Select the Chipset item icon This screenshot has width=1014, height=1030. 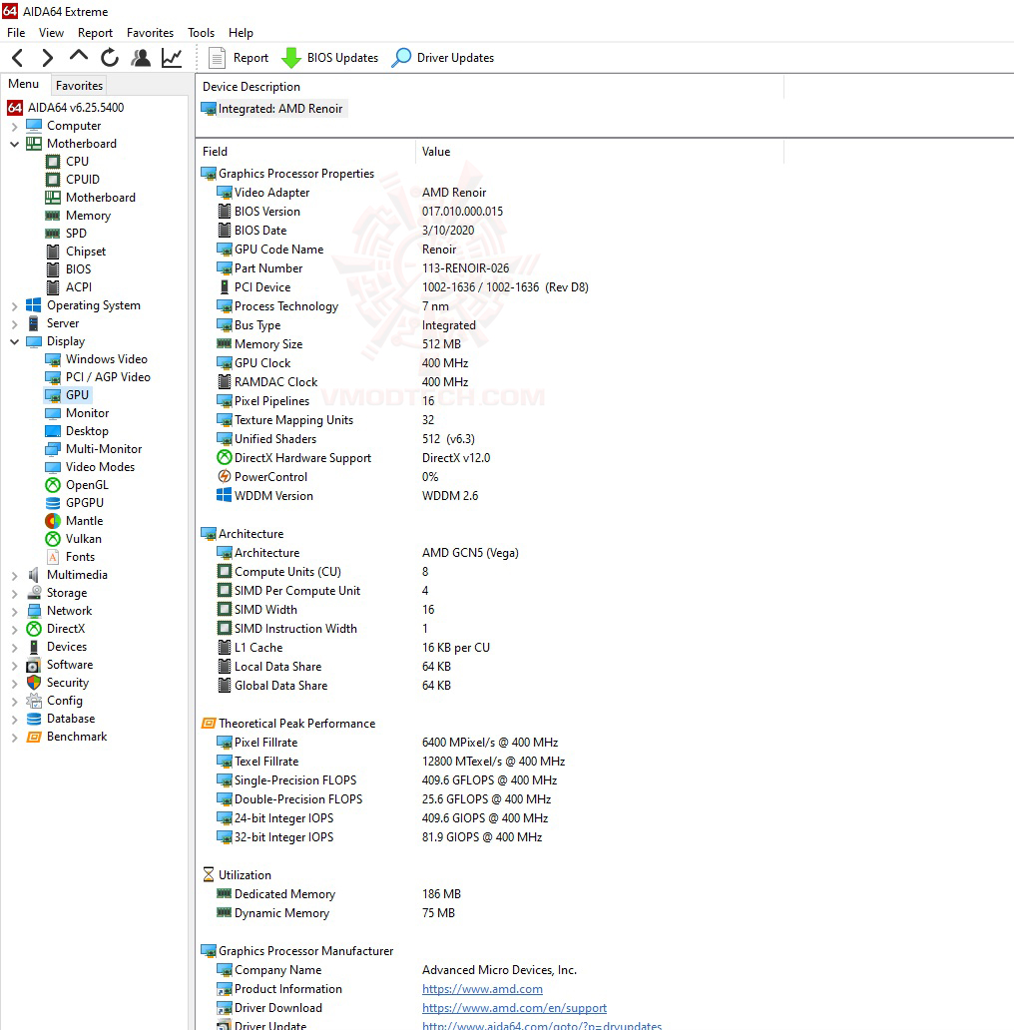tap(53, 252)
